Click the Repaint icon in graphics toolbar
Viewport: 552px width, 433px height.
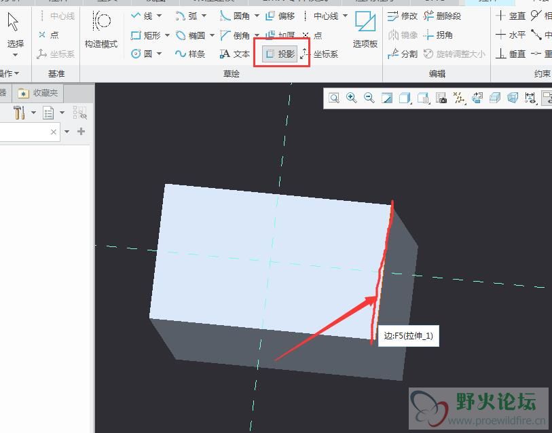[x=387, y=98]
